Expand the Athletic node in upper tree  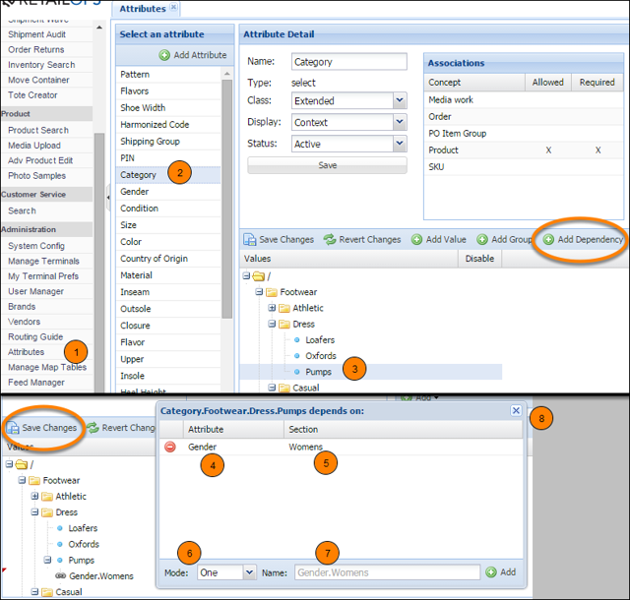[x=272, y=308]
